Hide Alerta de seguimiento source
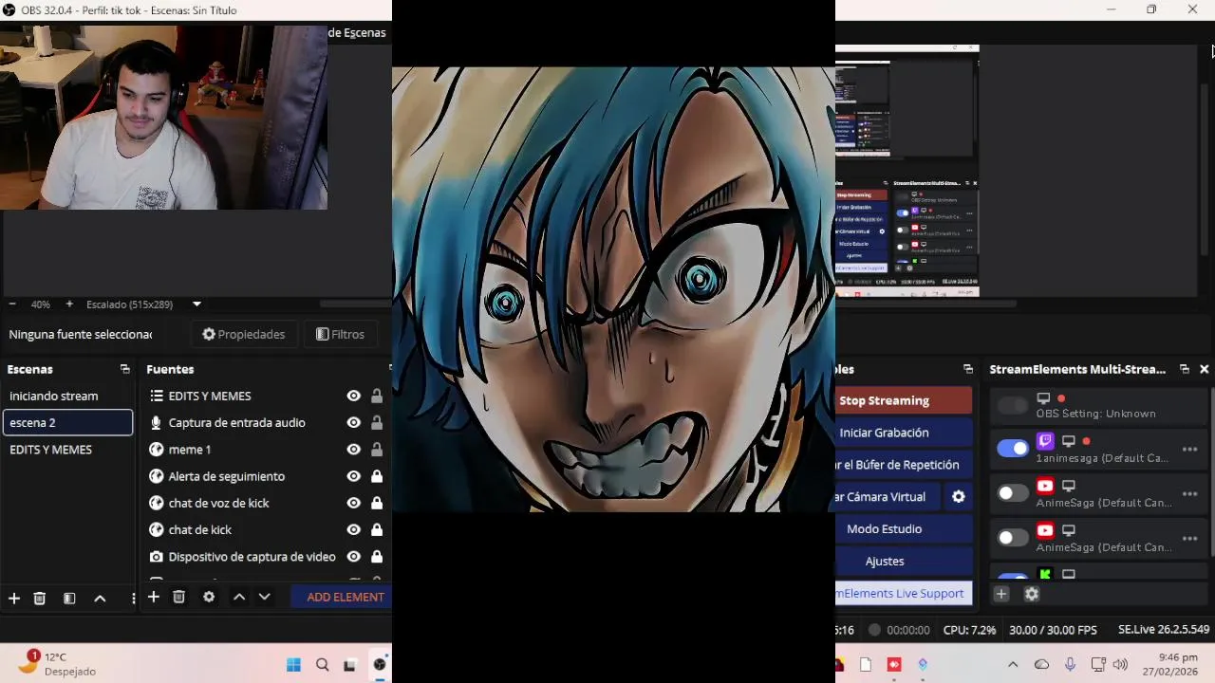This screenshot has height=683, width=1215. (353, 476)
